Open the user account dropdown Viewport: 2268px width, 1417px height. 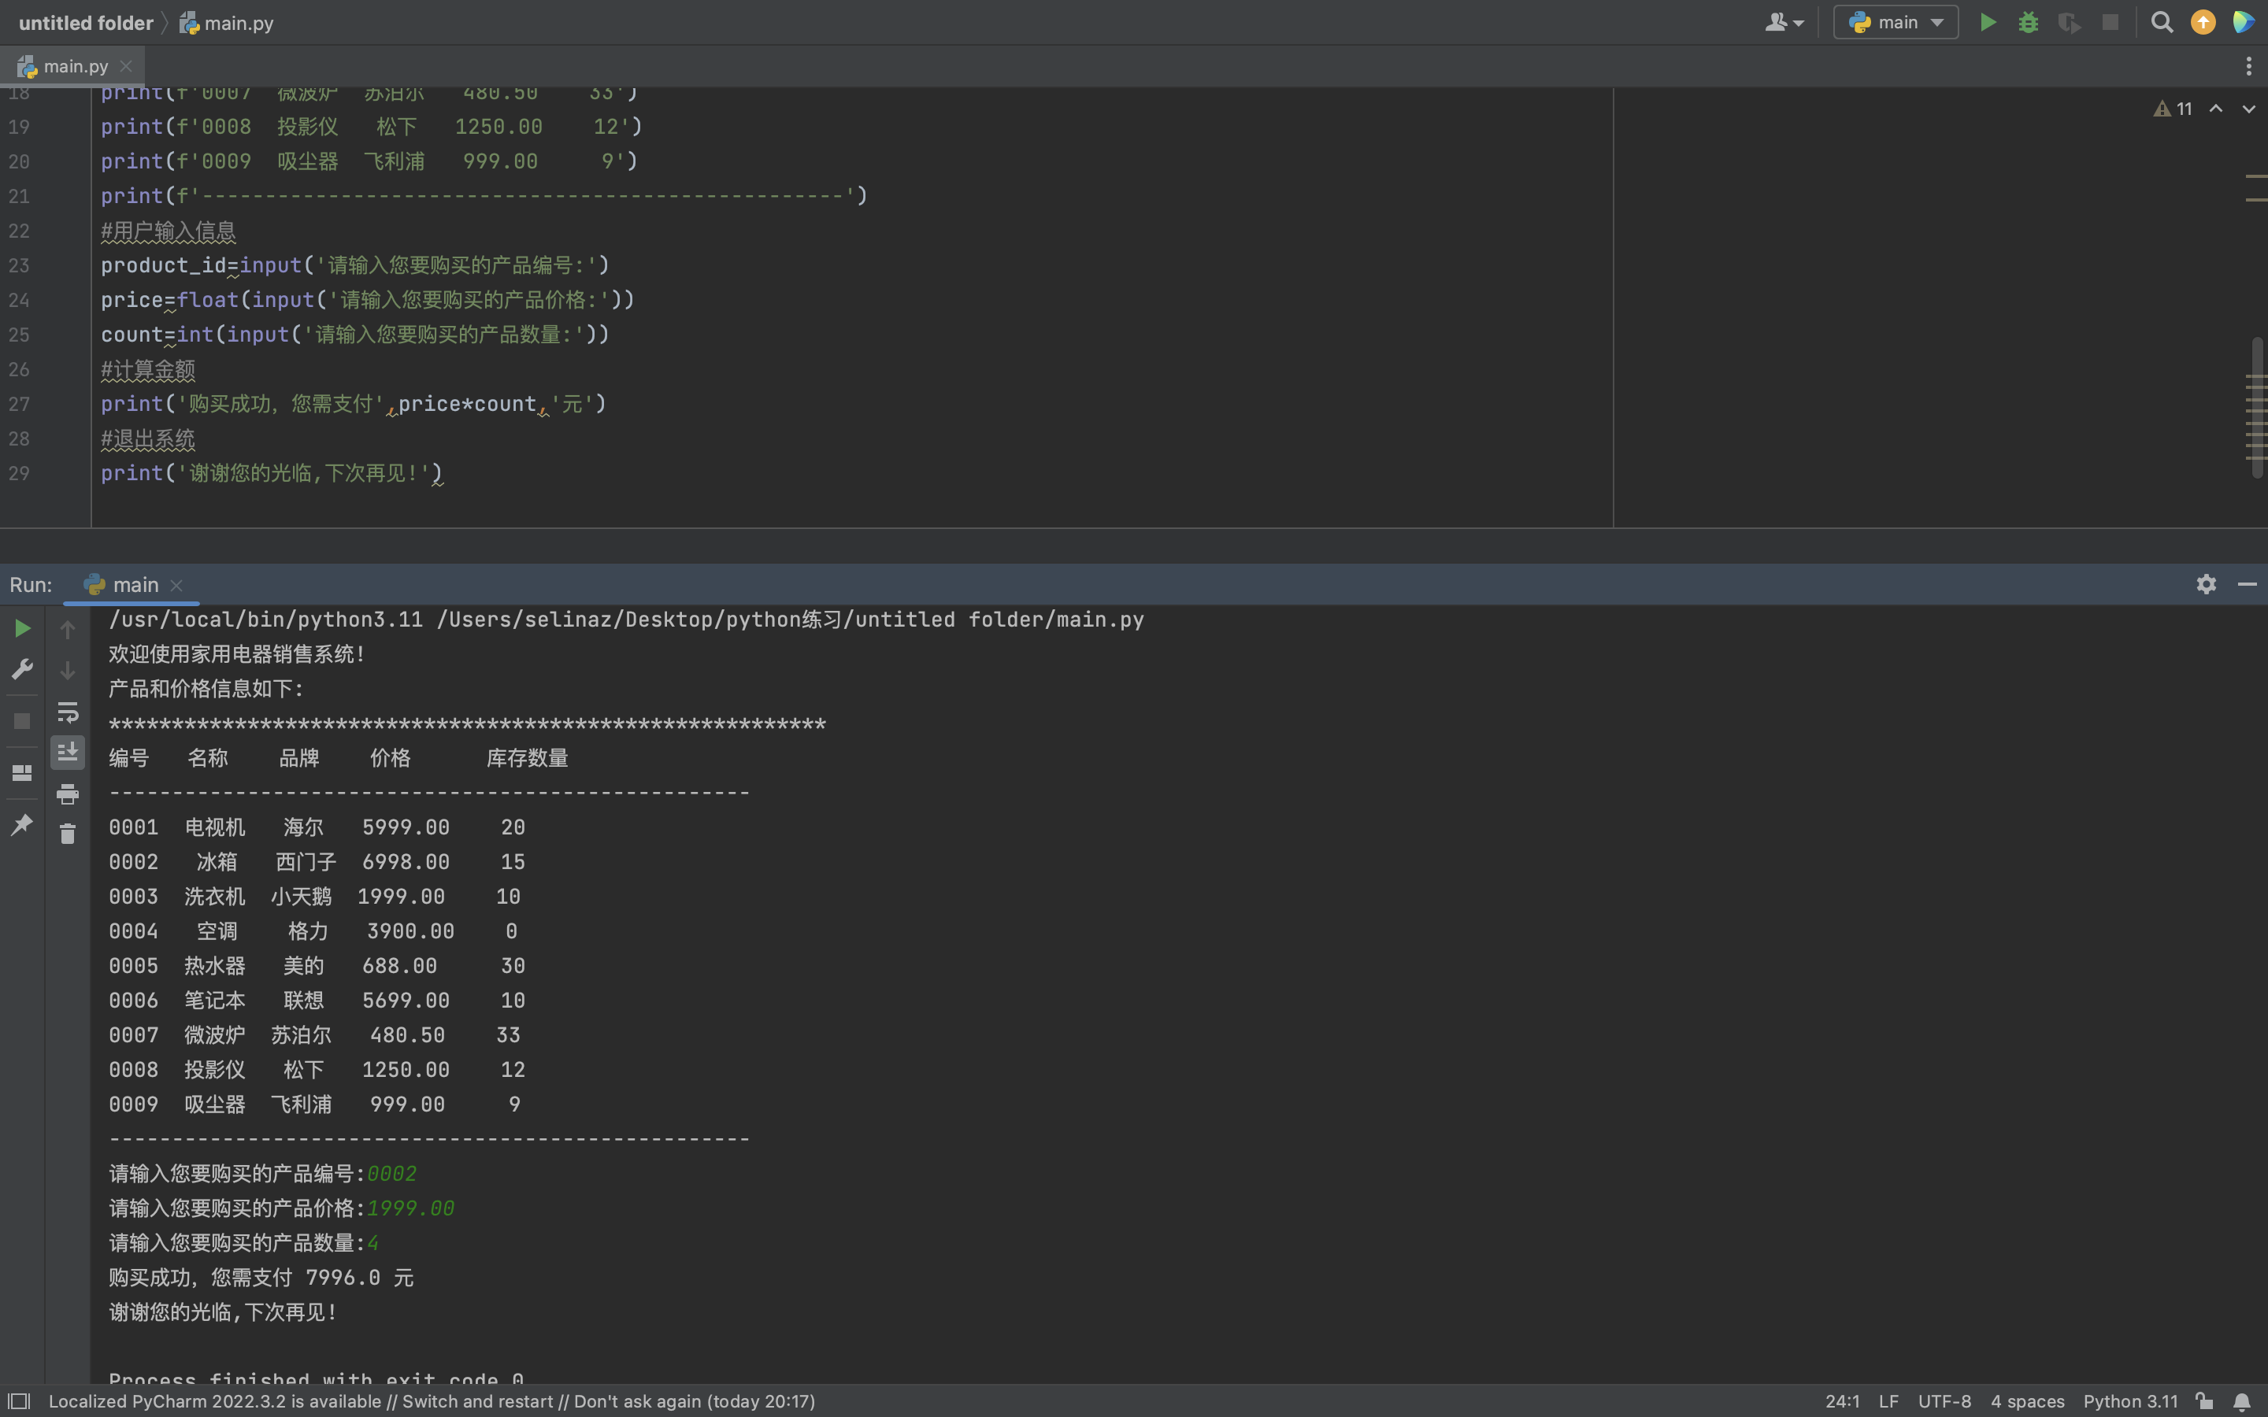(x=1784, y=23)
